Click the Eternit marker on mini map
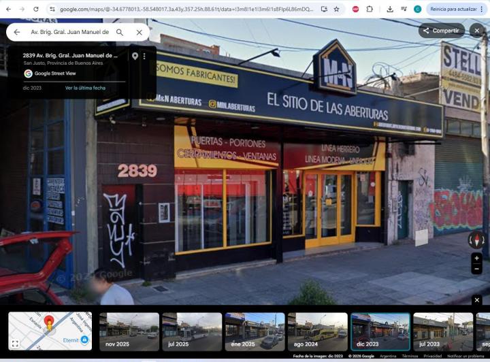490x362 pixels. [84, 340]
